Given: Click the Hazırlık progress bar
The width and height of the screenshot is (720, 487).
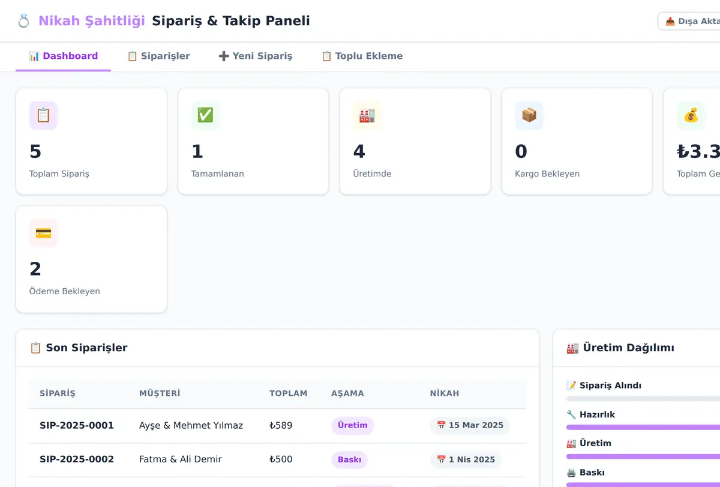Looking at the screenshot, I should coord(643,428).
